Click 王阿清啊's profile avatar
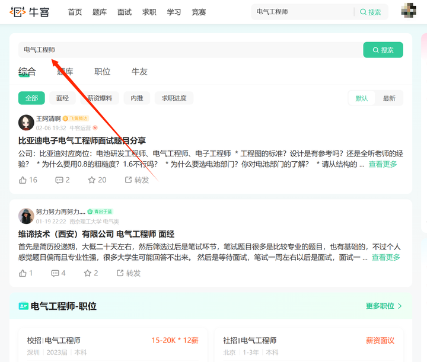The width and height of the screenshot is (427, 362). pos(26,123)
